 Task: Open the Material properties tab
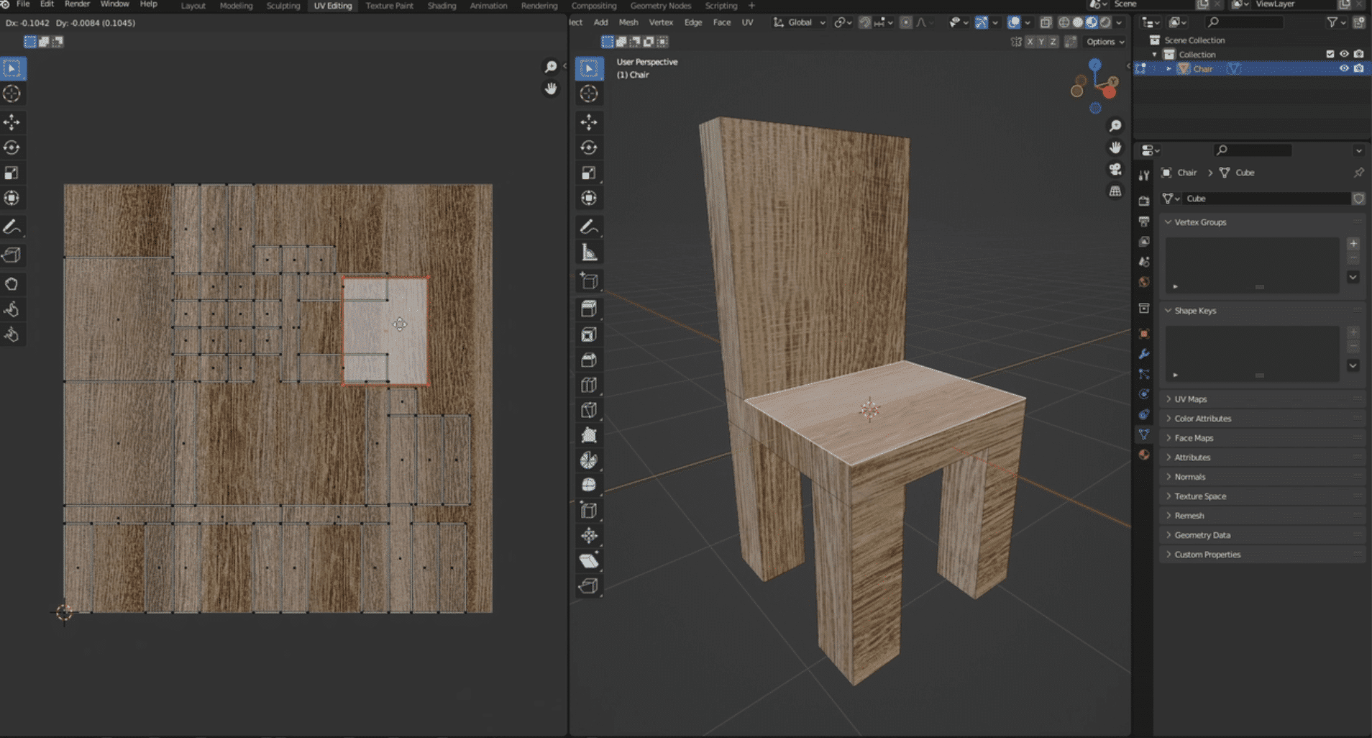1144,455
